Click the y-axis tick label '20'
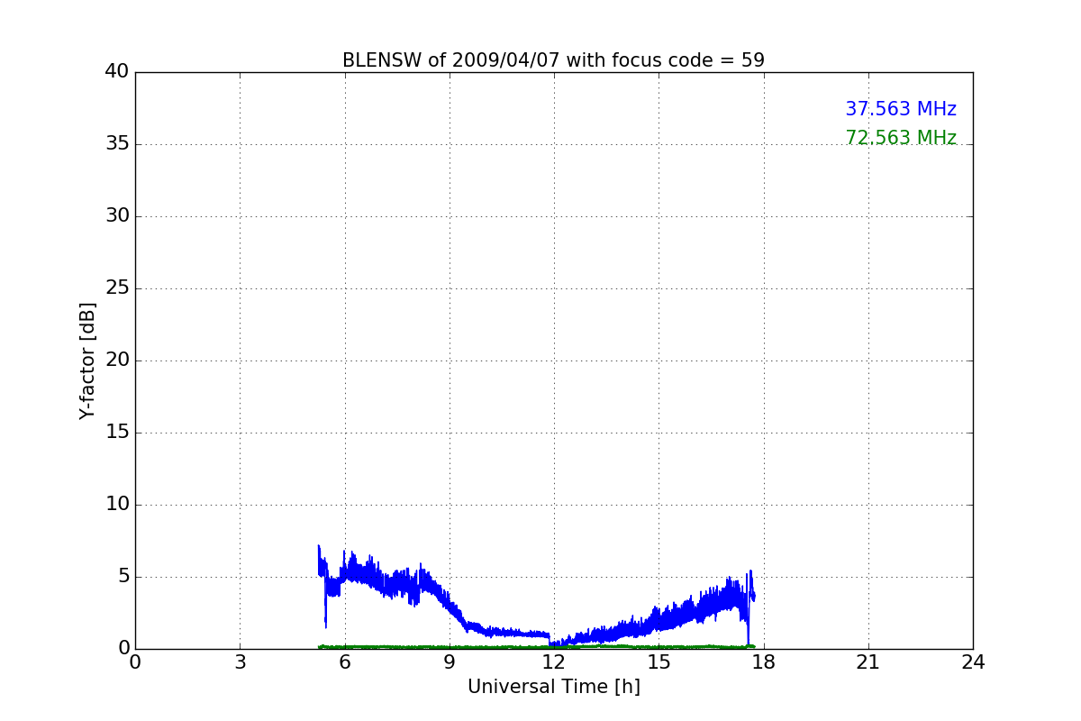The width and height of the screenshot is (1081, 721). point(117,360)
